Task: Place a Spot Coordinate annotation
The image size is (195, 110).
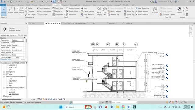Action: point(44,11)
